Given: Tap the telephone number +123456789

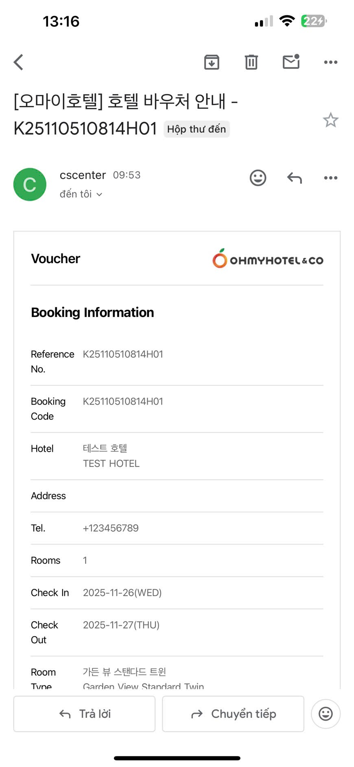Looking at the screenshot, I should [111, 528].
